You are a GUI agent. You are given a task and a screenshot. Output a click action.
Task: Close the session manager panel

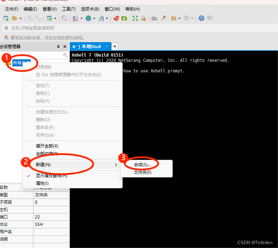click(65, 46)
